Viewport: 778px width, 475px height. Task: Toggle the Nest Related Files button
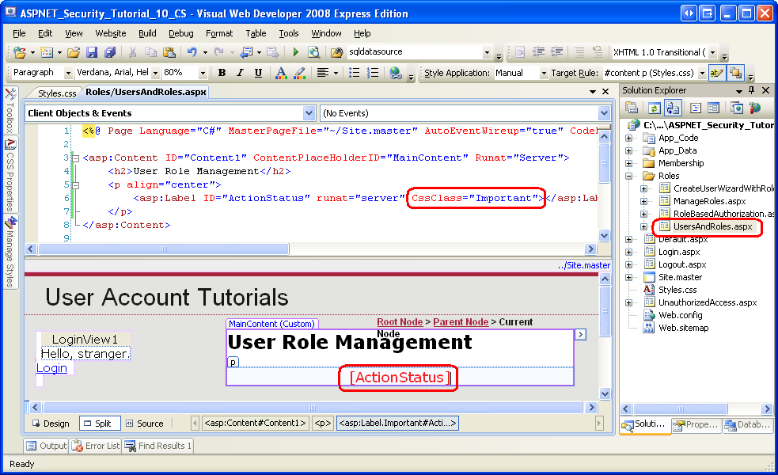(673, 108)
